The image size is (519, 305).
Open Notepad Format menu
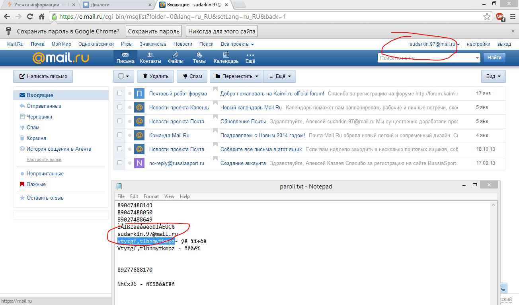click(151, 196)
